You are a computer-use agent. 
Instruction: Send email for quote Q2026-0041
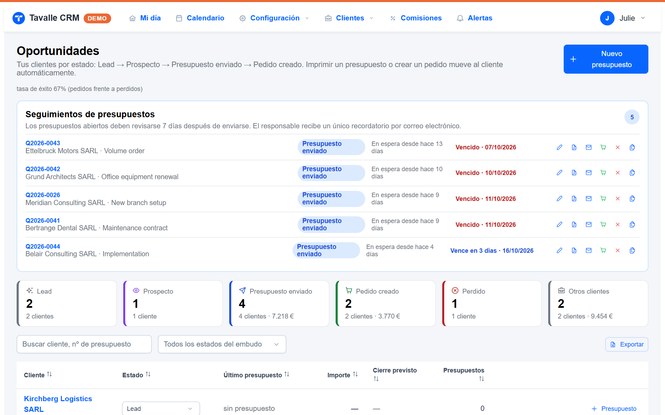pos(588,224)
